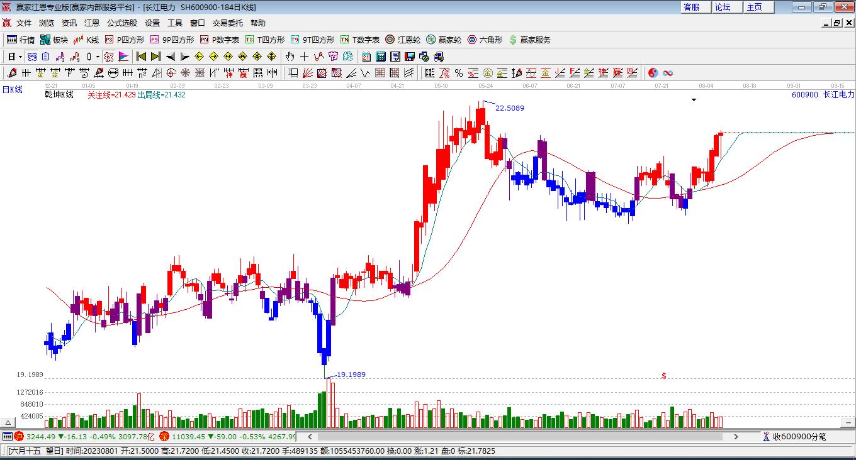
Task: Click the infinity symbol icon
Action: [x=668, y=73]
